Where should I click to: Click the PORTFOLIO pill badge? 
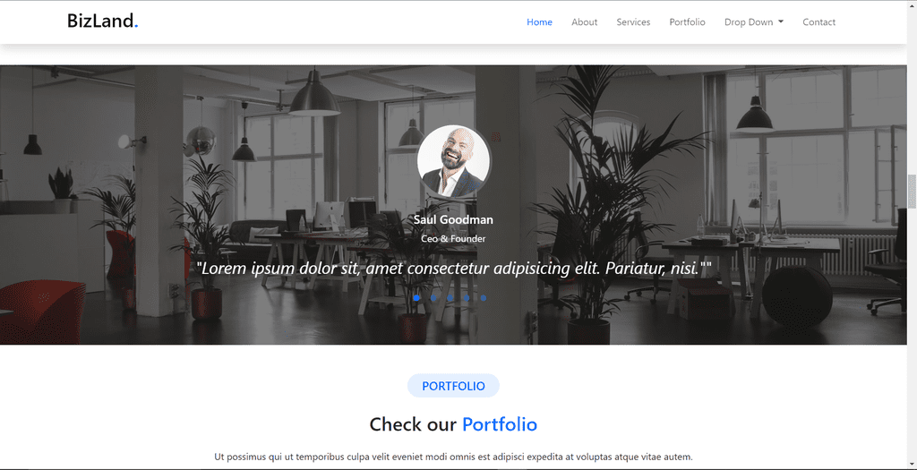453,386
